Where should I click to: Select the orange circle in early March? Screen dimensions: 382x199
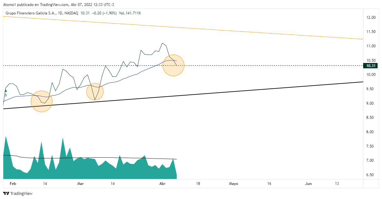(x=95, y=92)
